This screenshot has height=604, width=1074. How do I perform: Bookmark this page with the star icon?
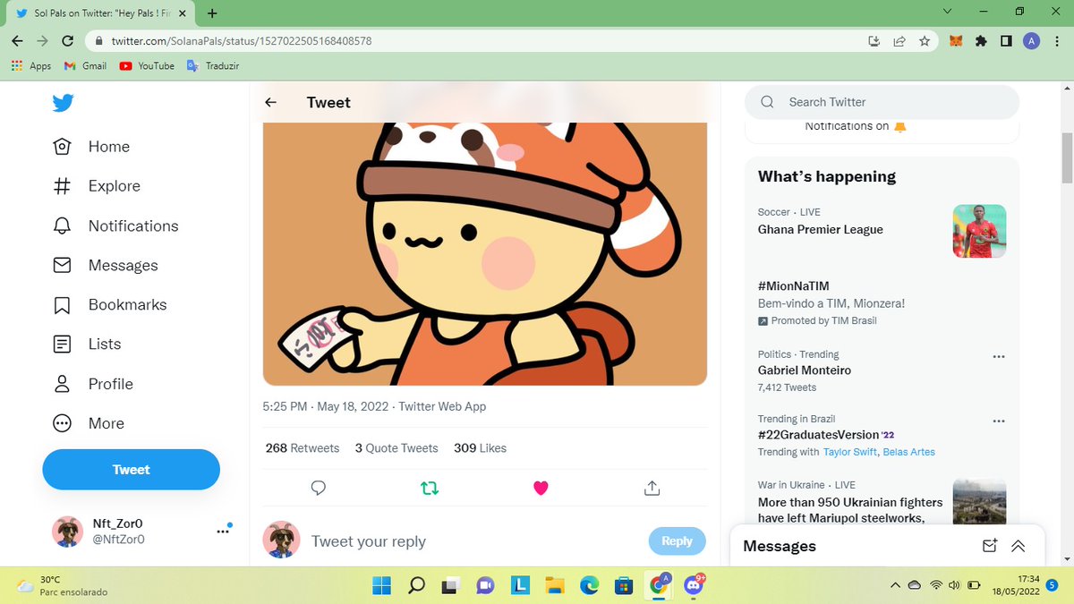(x=925, y=41)
